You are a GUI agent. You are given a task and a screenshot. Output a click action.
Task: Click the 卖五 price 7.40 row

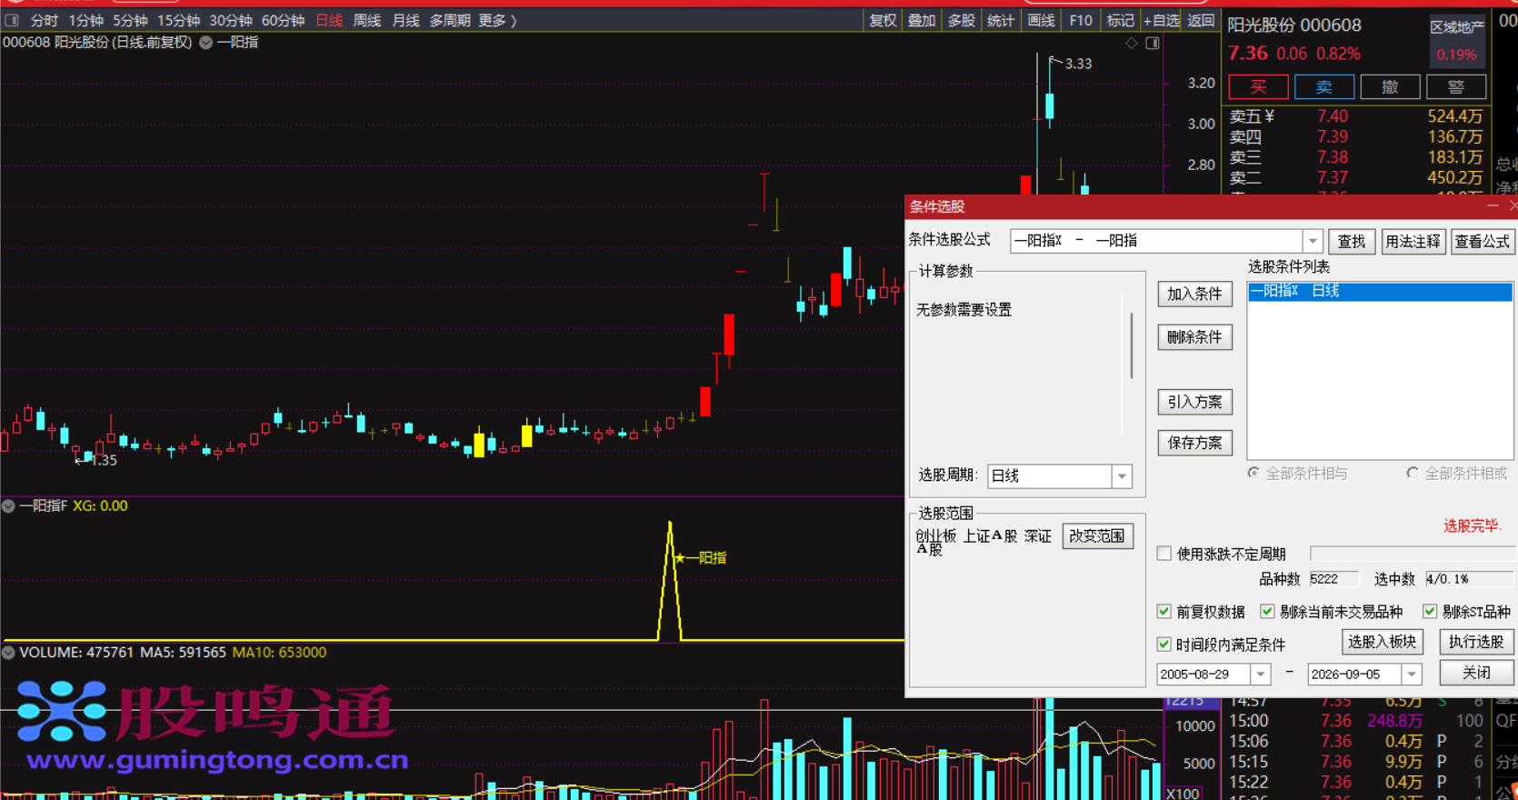click(1356, 116)
